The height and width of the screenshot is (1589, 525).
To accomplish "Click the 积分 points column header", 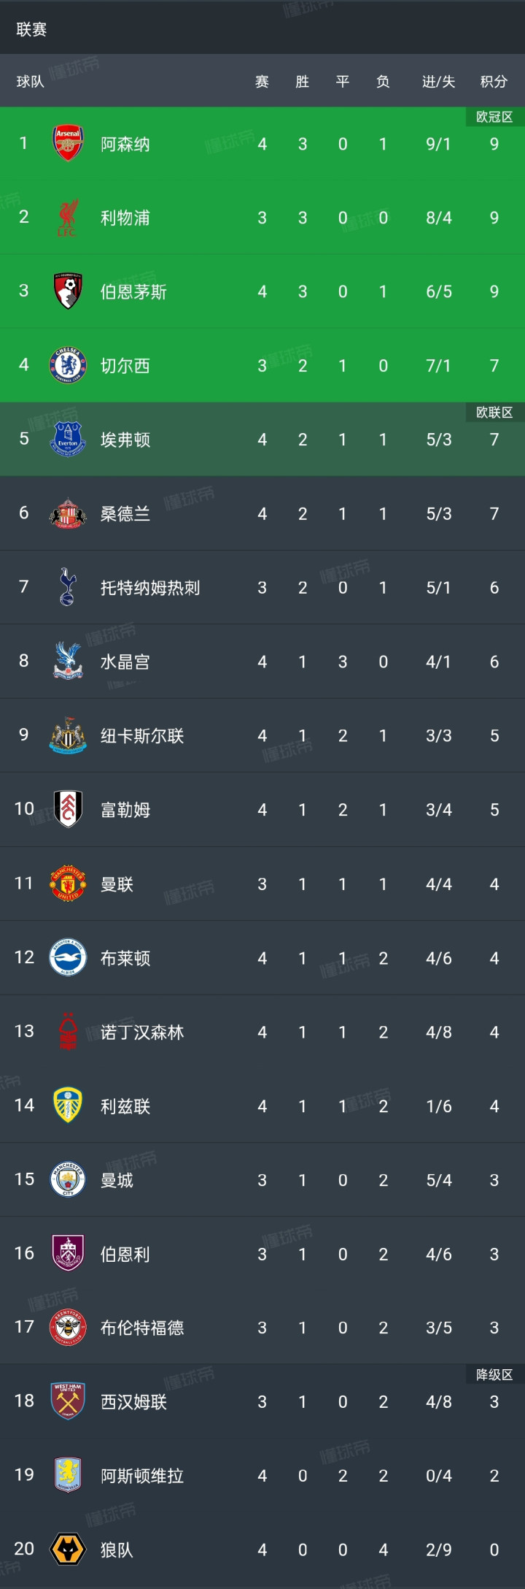I will pos(494,81).
